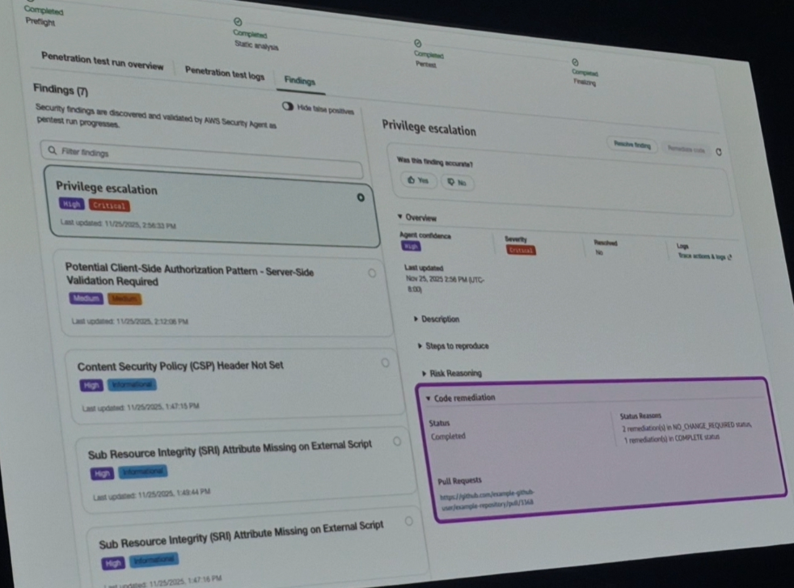794x588 pixels.
Task: Click the Completed checkmark above Finalizing step
Action: coord(574,62)
